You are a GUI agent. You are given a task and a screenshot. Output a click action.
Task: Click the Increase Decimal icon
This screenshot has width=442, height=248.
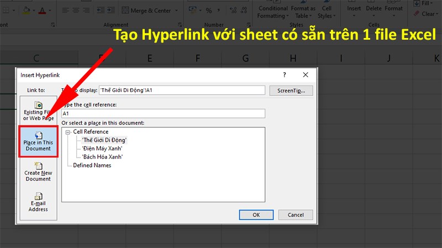(233, 10)
